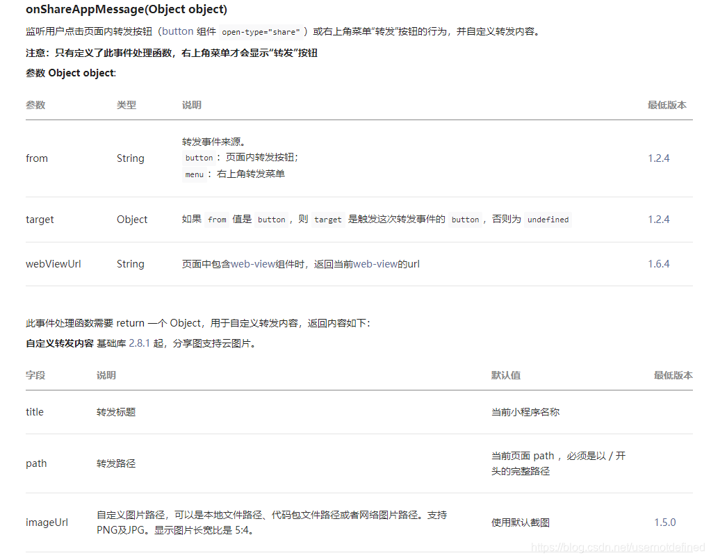Click the 'target' code tag in target description

[x=328, y=220]
